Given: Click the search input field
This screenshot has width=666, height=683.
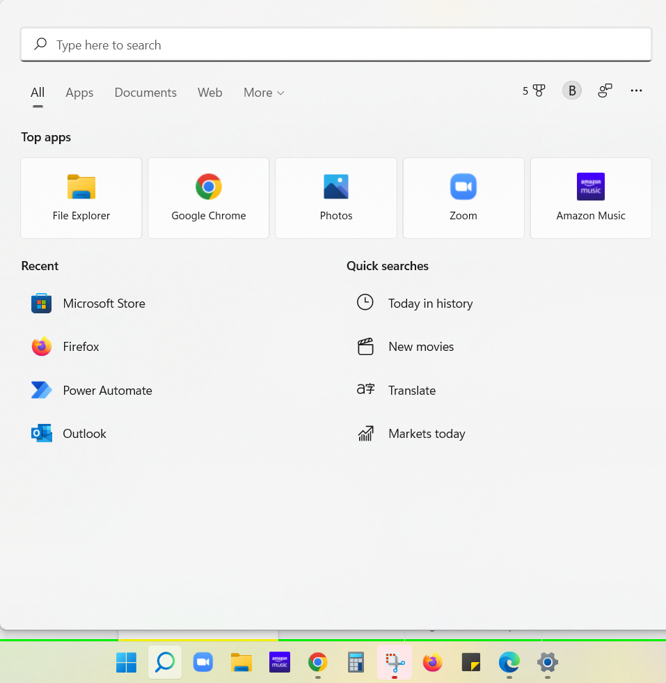Looking at the screenshot, I should [x=334, y=44].
